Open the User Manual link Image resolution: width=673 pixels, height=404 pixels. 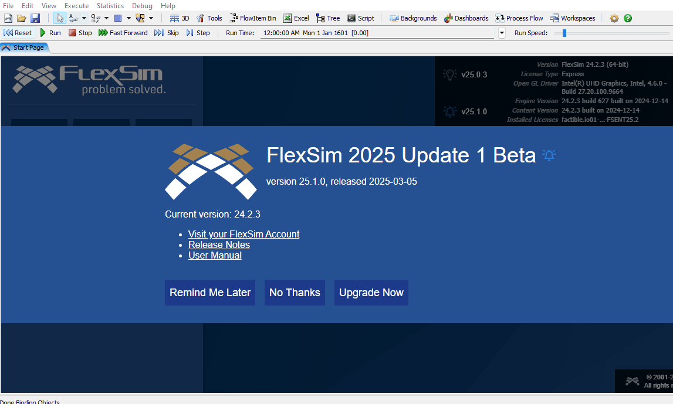click(215, 256)
